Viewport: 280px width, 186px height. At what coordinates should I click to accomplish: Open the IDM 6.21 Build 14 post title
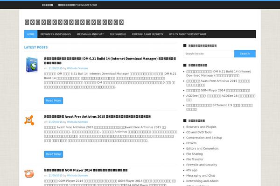pos(110,61)
